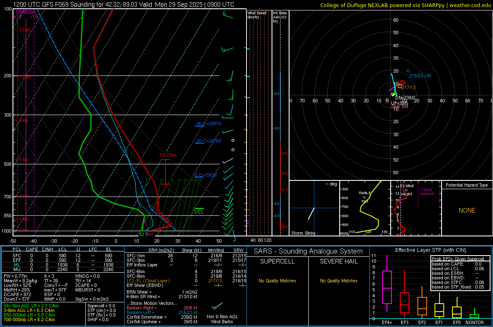493x327 pixels.
Task: Click the LowRH = 52% value
Action: pos(18,285)
